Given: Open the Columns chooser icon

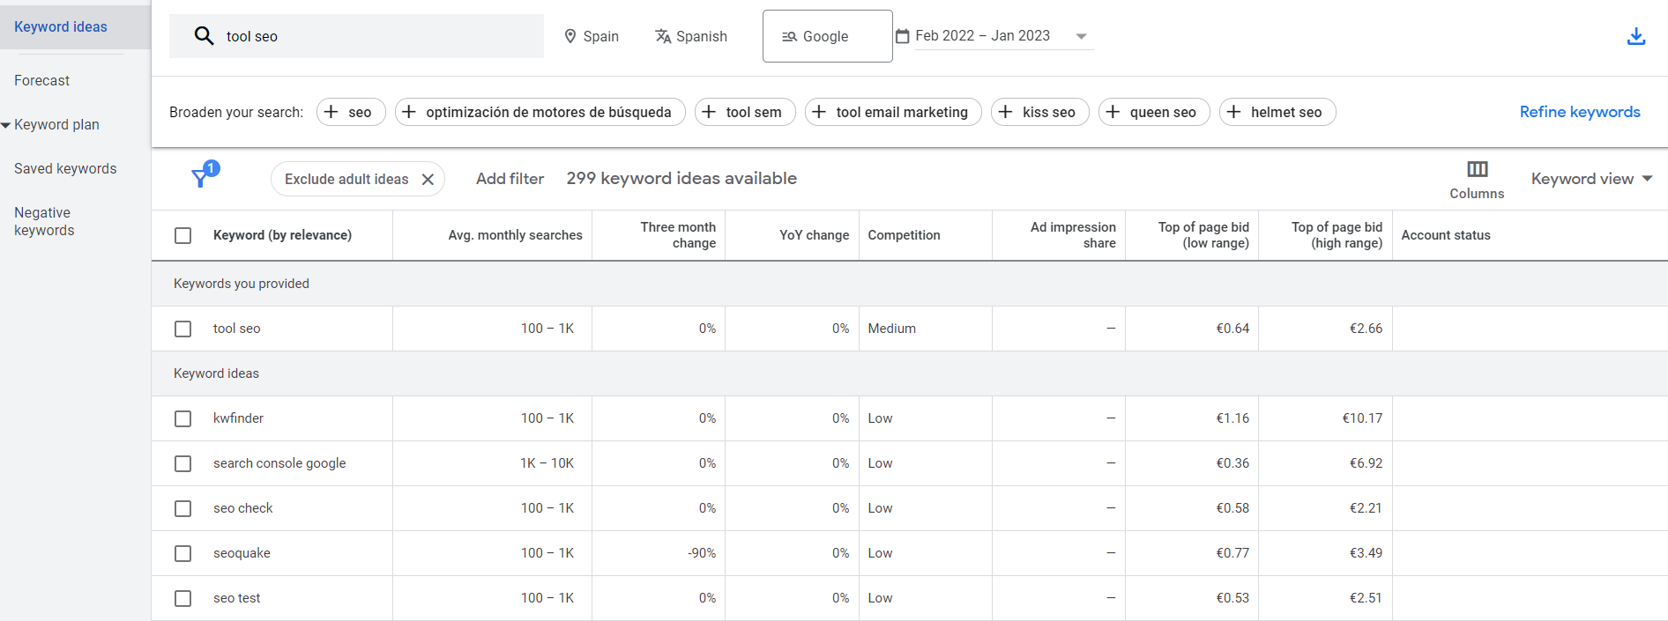Looking at the screenshot, I should point(1478,169).
